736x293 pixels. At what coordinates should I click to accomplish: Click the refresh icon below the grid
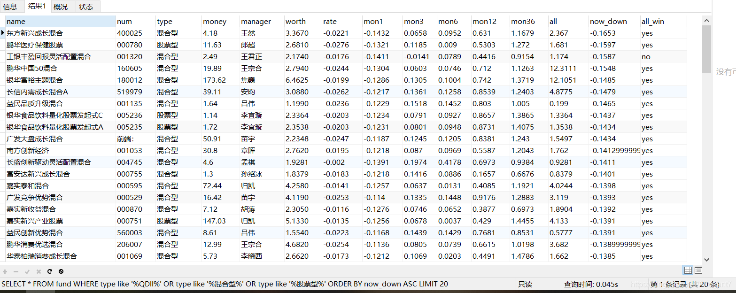click(50, 271)
